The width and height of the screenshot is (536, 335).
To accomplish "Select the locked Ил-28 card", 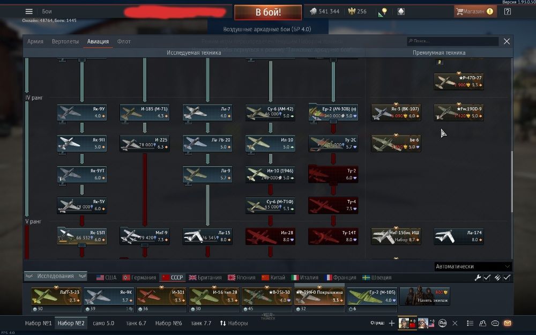I will click(x=270, y=236).
